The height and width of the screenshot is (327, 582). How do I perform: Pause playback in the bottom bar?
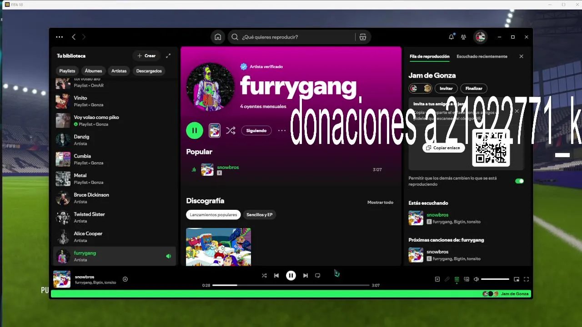point(291,275)
